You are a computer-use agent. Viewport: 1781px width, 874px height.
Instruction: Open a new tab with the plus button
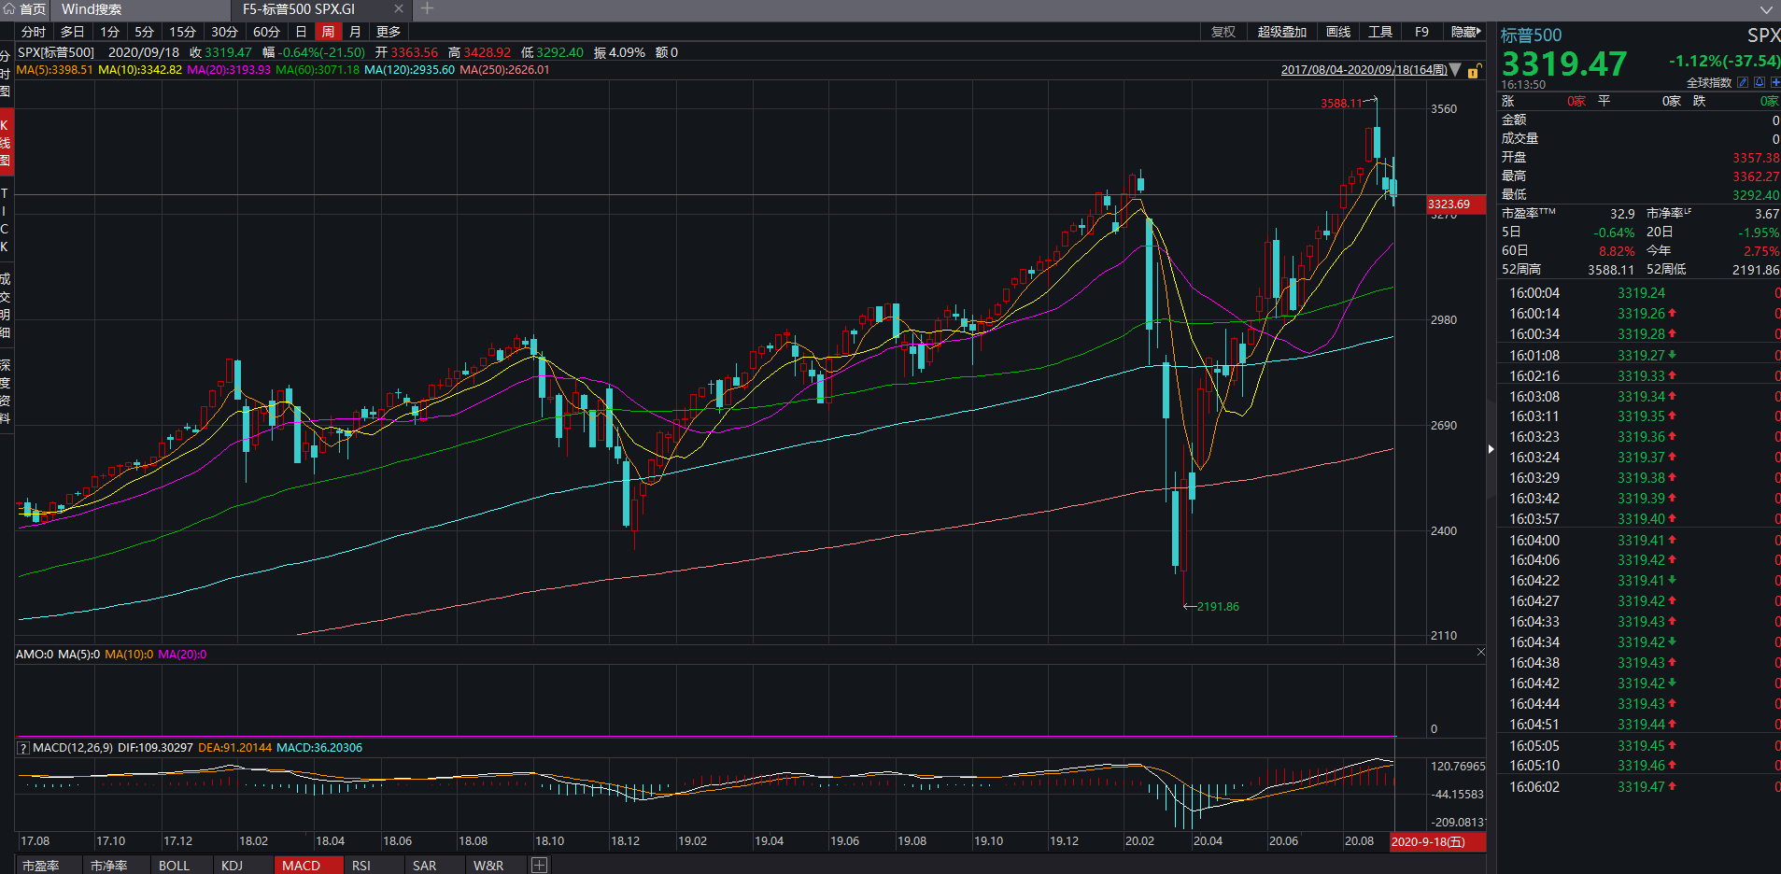[428, 9]
